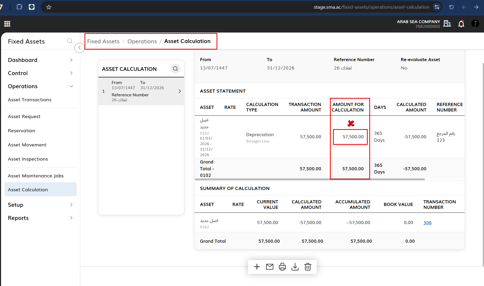The image size is (484, 286).
Task: Open Asset Maintenance Jobs in the sidebar
Action: (36, 176)
